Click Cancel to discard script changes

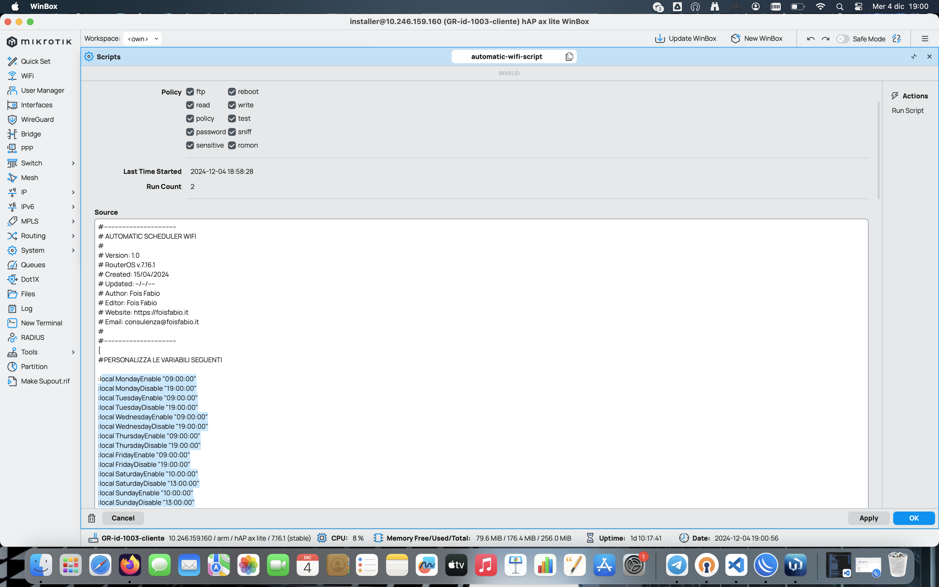point(123,517)
